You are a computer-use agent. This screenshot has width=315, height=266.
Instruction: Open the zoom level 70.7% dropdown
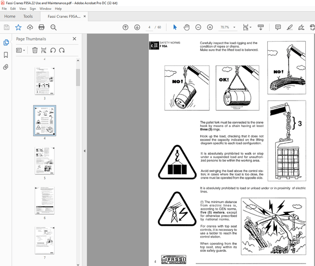(x=233, y=27)
